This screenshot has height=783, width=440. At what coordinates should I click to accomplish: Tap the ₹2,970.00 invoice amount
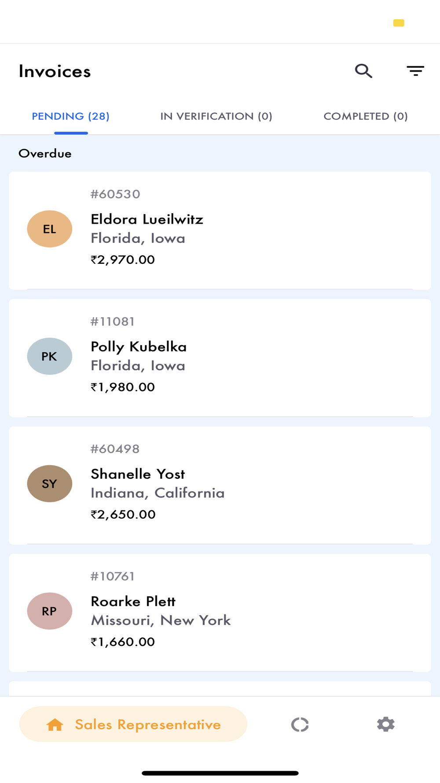(x=123, y=260)
